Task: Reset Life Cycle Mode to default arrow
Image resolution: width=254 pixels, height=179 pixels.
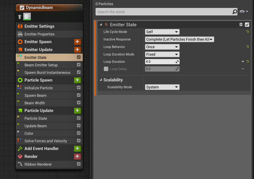Action: pyautogui.click(x=247, y=31)
